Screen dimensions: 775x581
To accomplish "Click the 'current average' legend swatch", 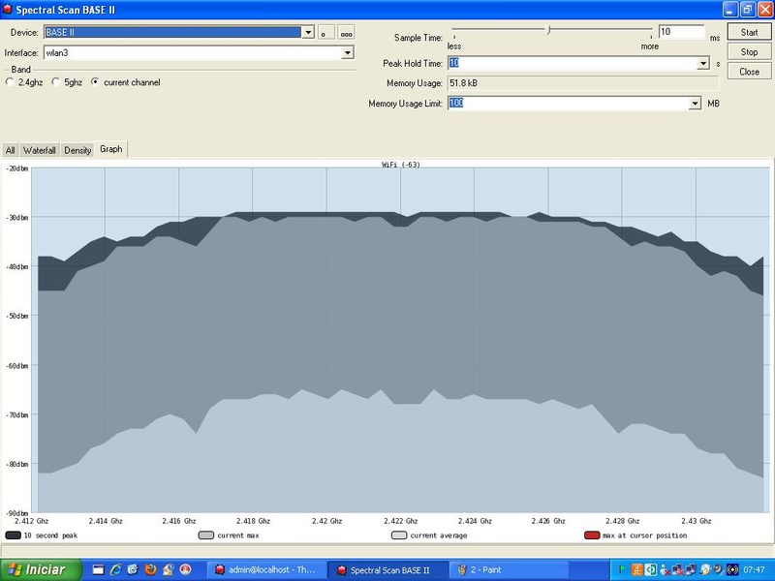I will (x=399, y=535).
